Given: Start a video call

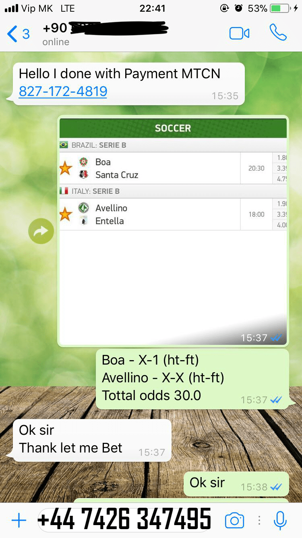Looking at the screenshot, I should coord(239,33).
